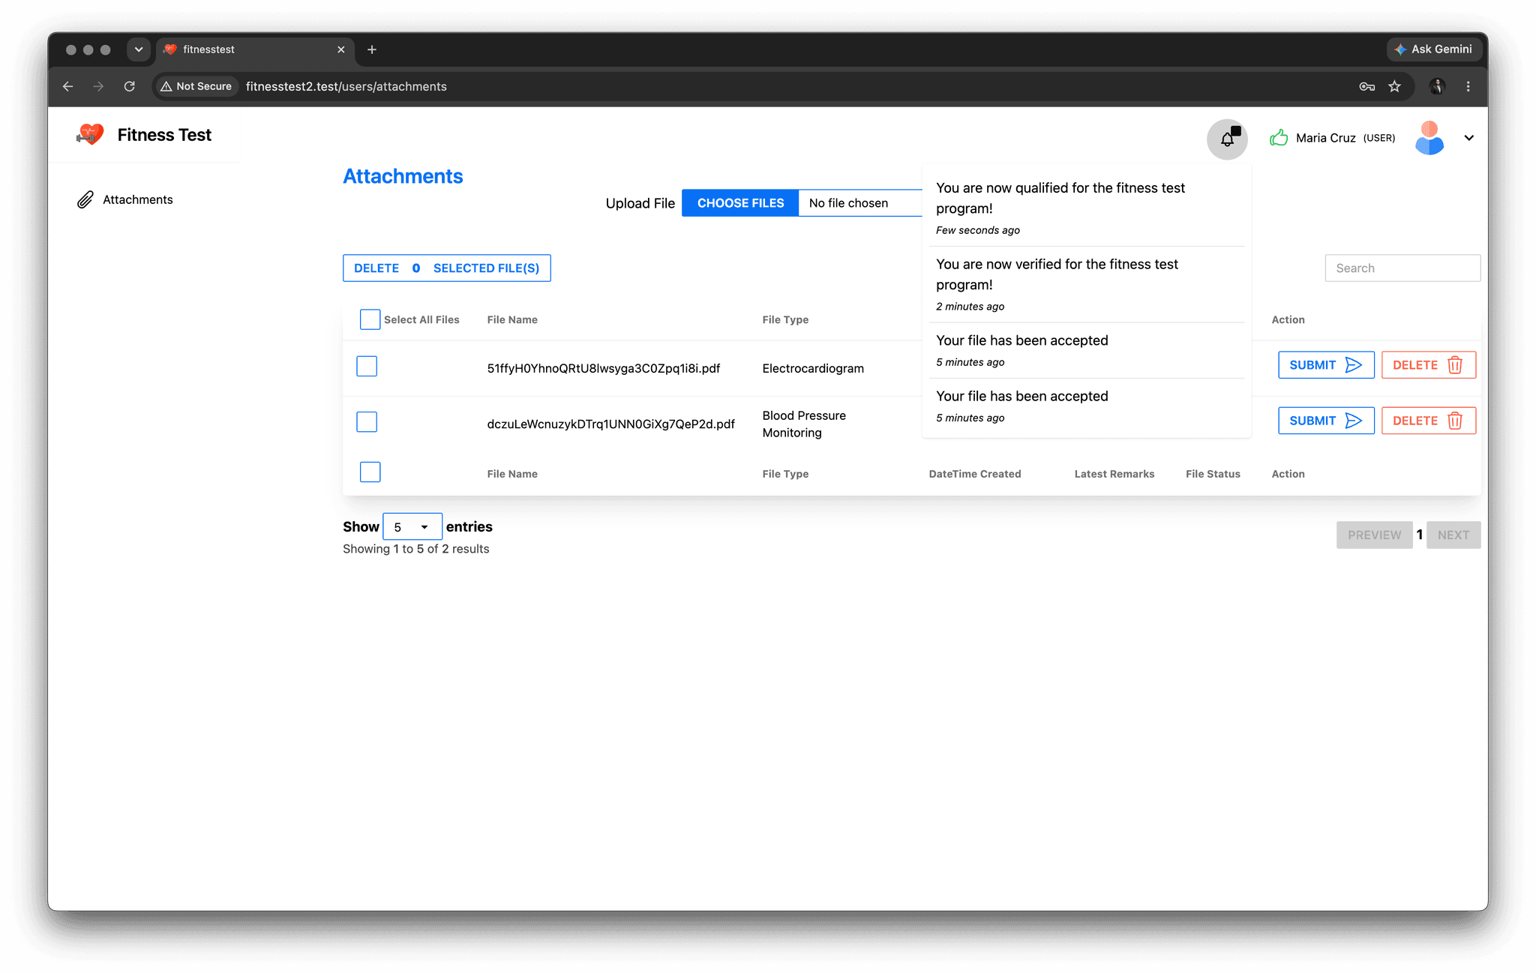The height and width of the screenshot is (974, 1536).
Task: Check the box for dczuLeWcnuzykDTrq1UNN0GiXg7QeP2d.pdf
Action: point(367,422)
